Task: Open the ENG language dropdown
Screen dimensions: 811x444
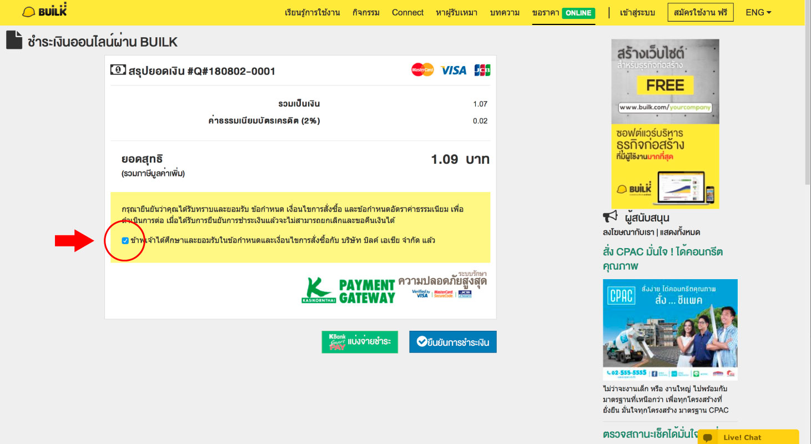Action: pos(758,12)
